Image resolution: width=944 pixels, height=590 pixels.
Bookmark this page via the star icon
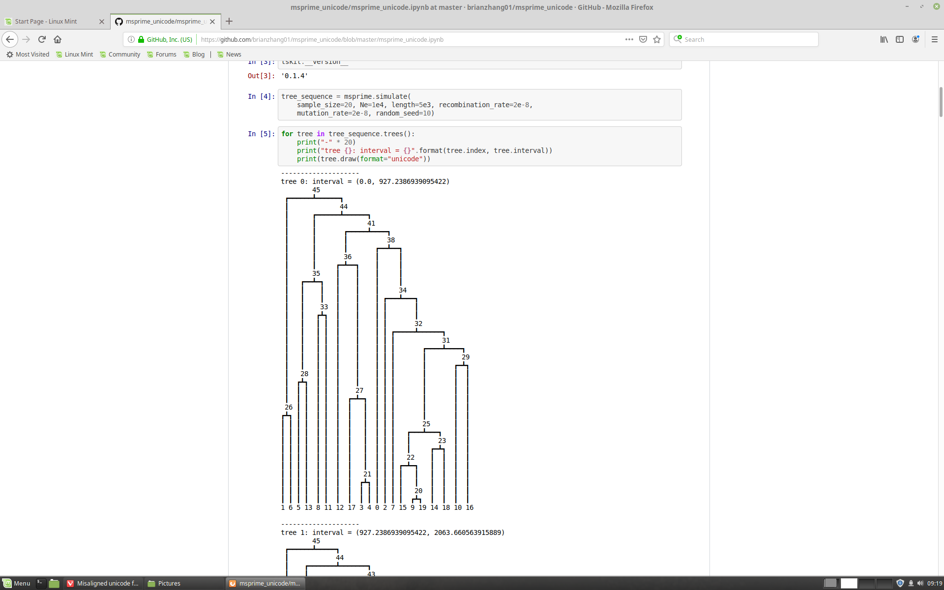point(656,39)
